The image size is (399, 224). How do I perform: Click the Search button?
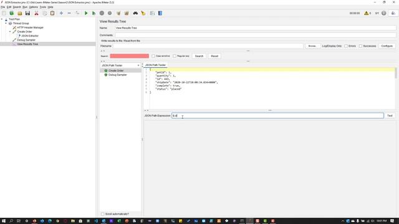point(199,56)
